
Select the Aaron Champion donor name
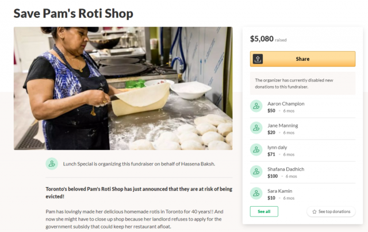[x=286, y=103]
